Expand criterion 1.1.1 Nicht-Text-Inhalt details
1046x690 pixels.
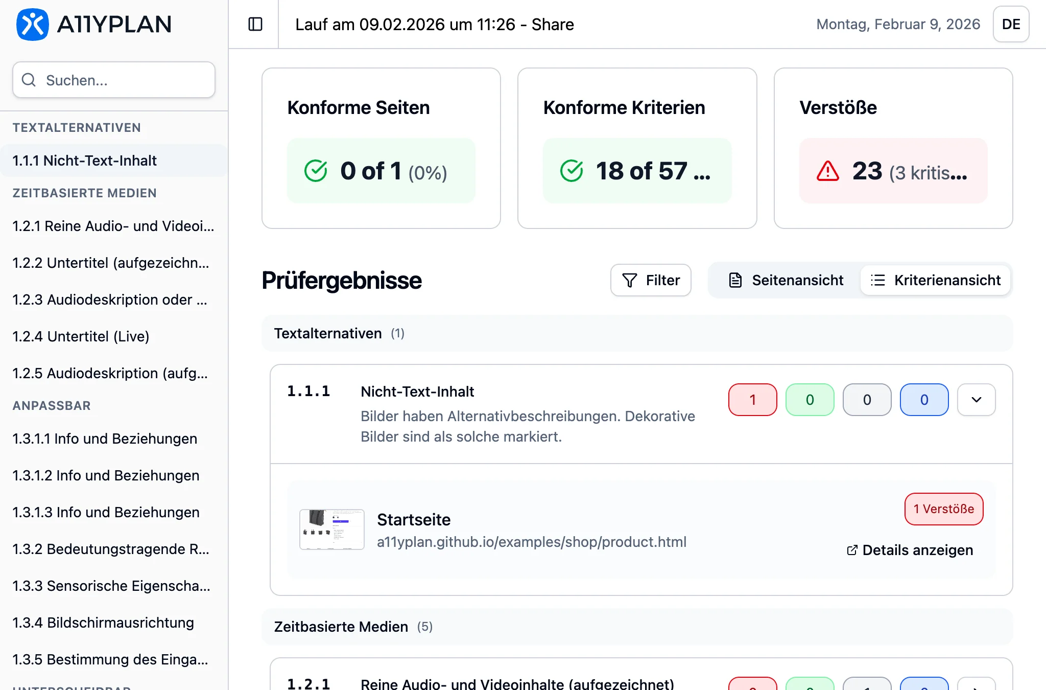tap(976, 400)
